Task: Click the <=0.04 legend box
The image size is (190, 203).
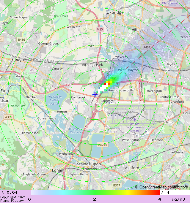Action: tap(16, 192)
